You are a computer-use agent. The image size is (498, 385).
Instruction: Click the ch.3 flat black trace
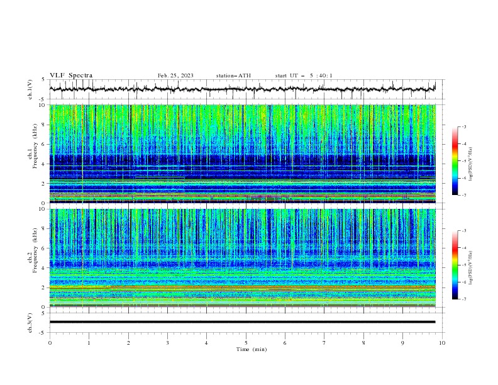tap(242, 322)
